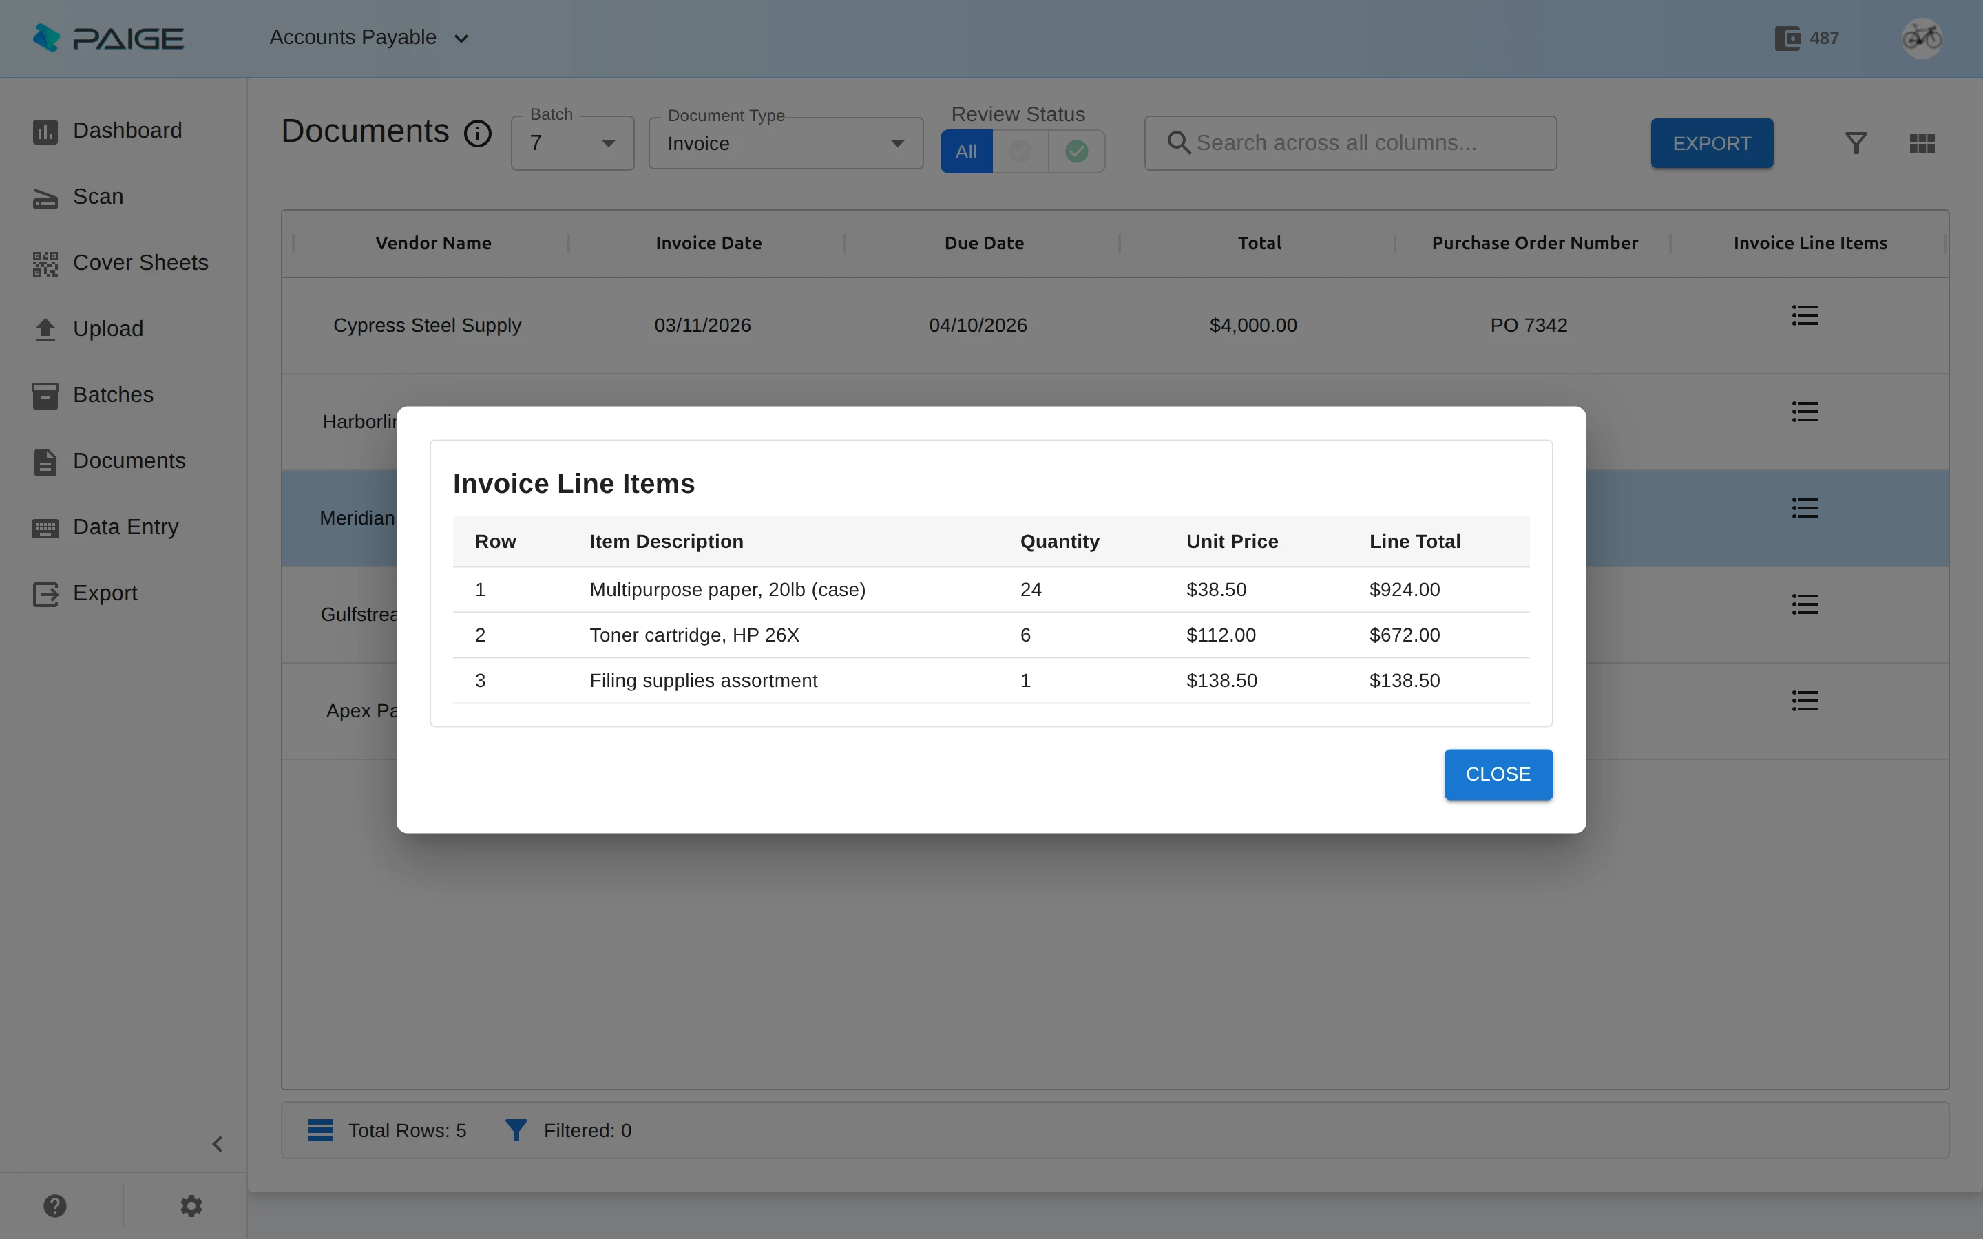The image size is (1983, 1239).
Task: Open the Batch dropdown set to 7
Action: point(573,143)
